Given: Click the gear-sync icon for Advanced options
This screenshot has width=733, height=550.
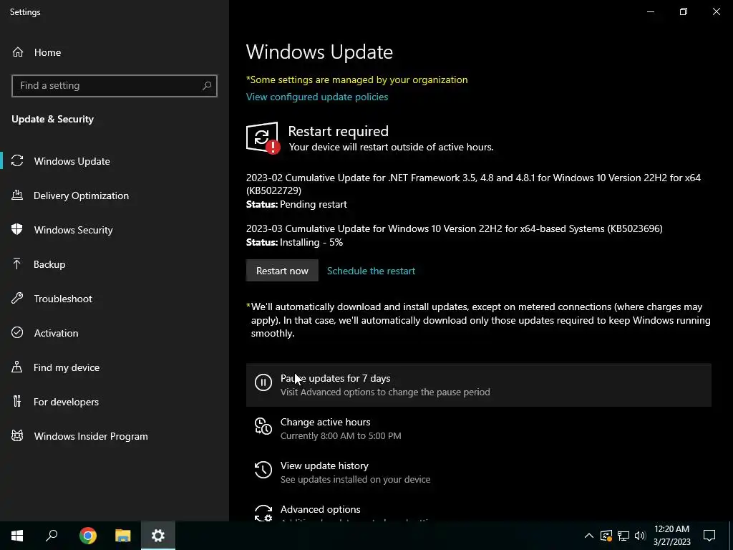Looking at the screenshot, I should (x=263, y=513).
